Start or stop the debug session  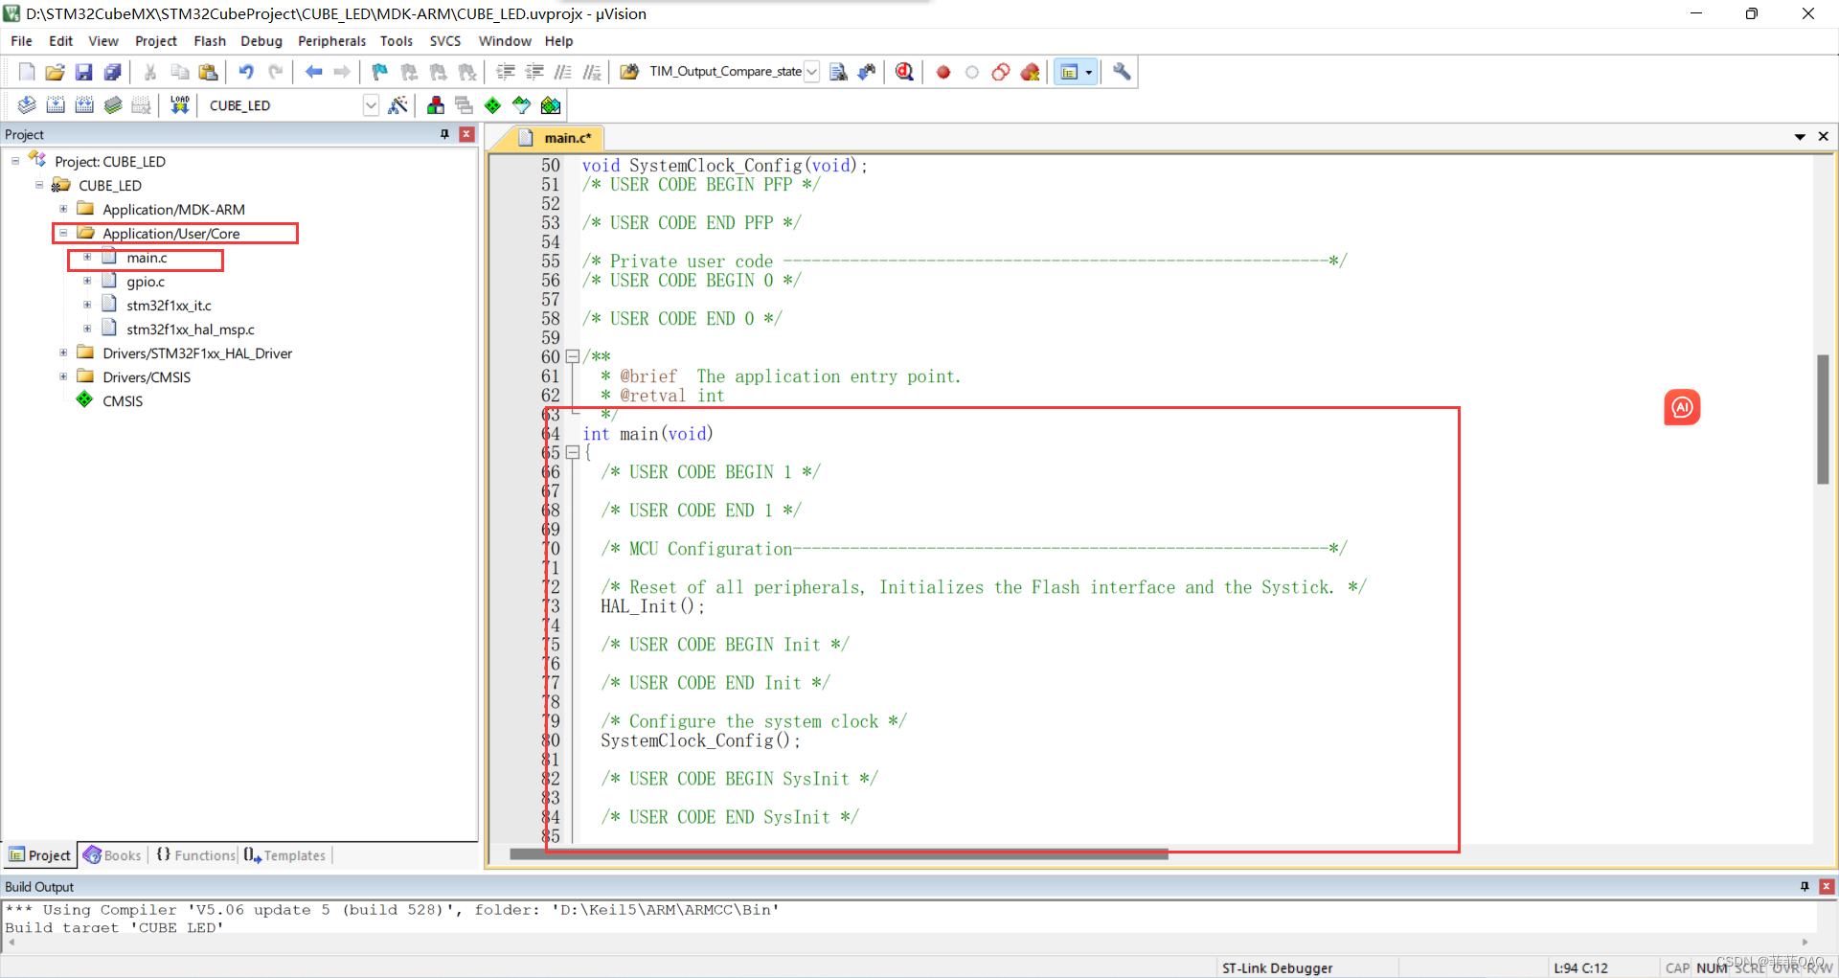pyautogui.click(x=904, y=72)
